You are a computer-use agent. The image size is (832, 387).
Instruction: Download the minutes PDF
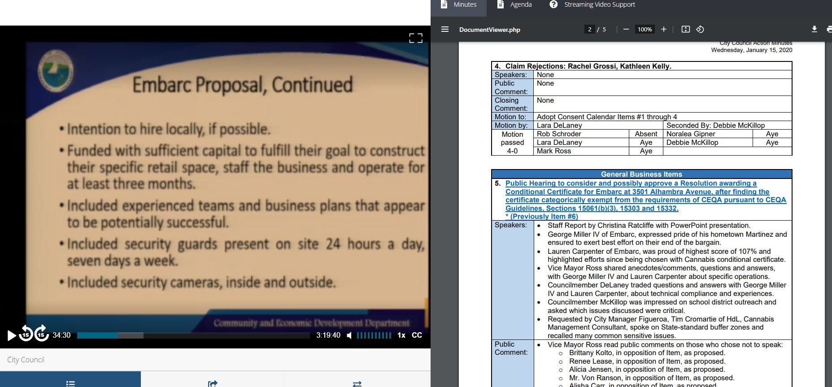(814, 29)
